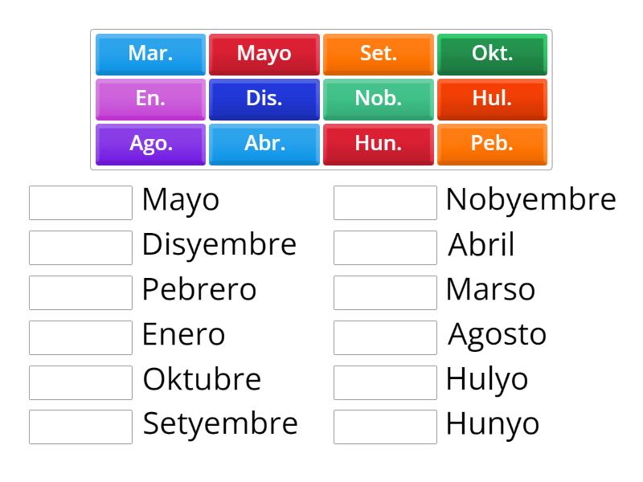643x482 pixels.
Task: Choose the orange "Peb." tile
Action: pyautogui.click(x=492, y=144)
